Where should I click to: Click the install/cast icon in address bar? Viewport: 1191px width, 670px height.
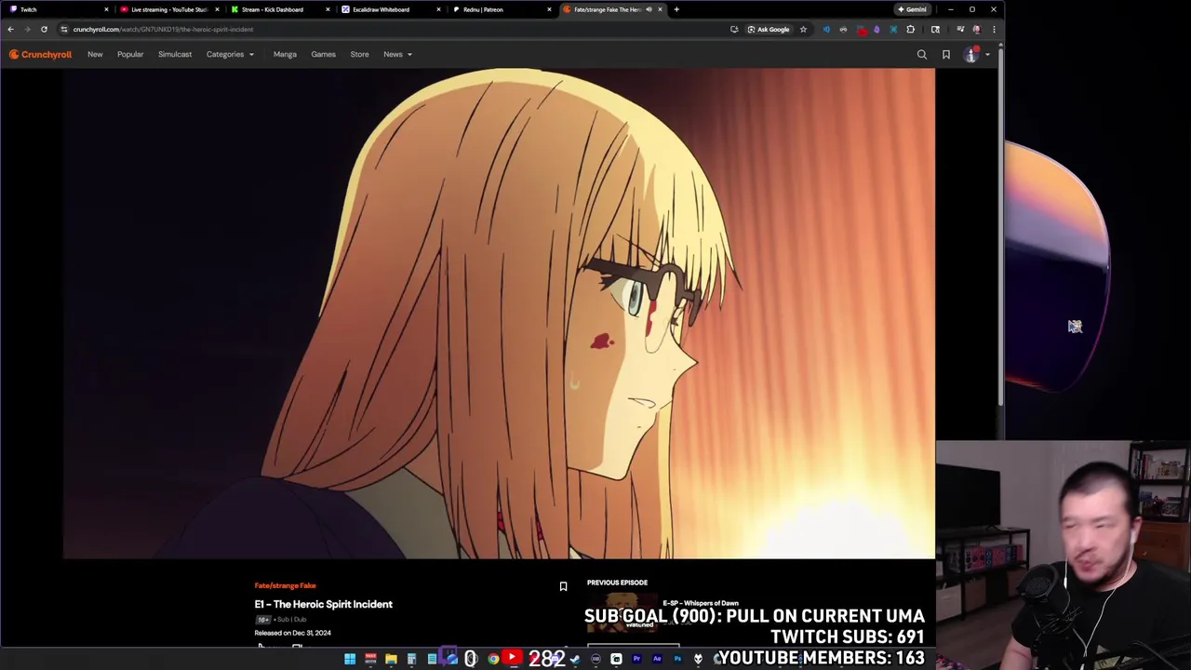734,29
